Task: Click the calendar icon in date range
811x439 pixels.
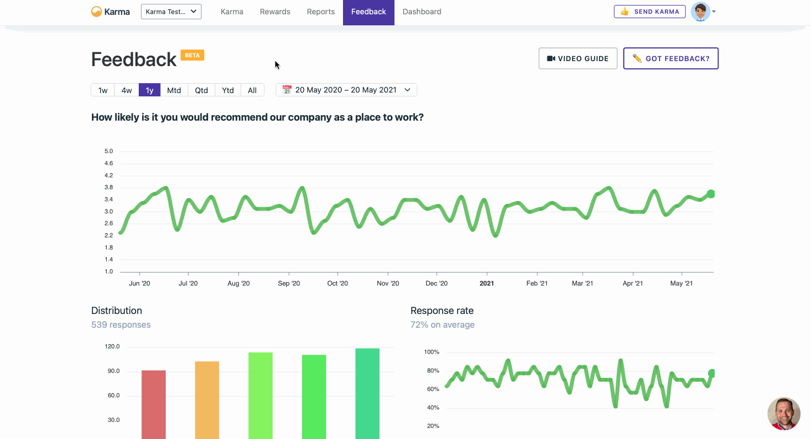Action: (287, 90)
